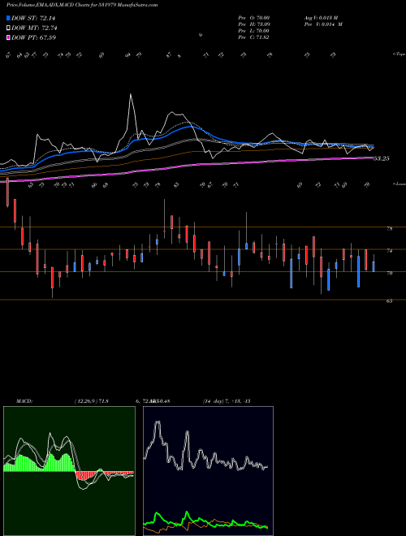
Task: Click the blue DOW ST legend swatch
Action: [8, 18]
